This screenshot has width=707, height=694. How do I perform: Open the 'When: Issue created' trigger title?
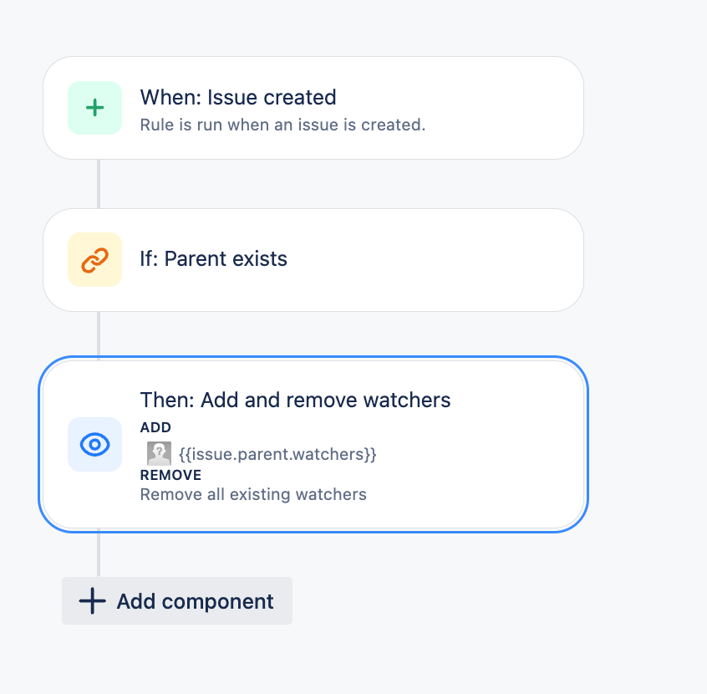click(x=238, y=97)
